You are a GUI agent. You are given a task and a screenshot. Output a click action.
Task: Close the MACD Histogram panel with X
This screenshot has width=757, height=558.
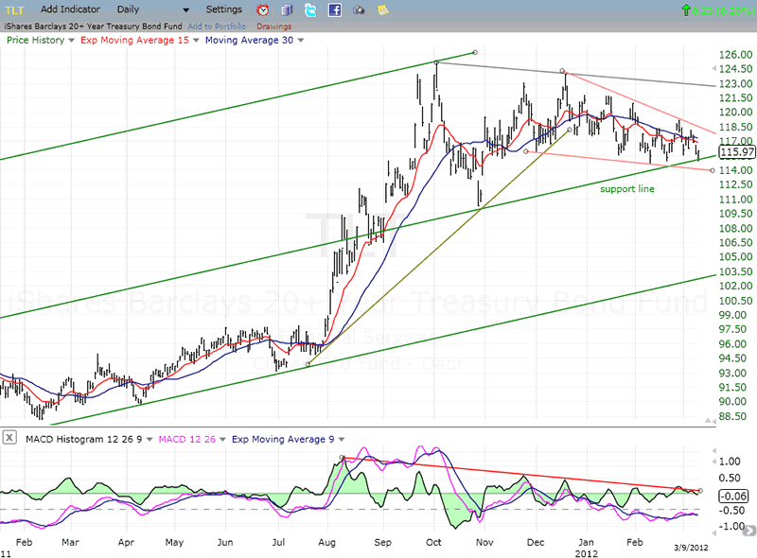click(x=9, y=437)
